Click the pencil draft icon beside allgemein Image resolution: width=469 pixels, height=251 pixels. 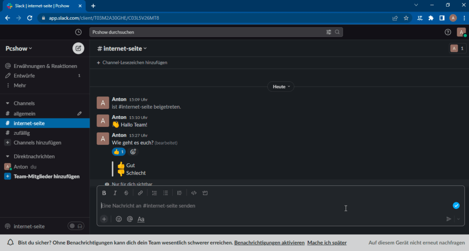[79, 113]
